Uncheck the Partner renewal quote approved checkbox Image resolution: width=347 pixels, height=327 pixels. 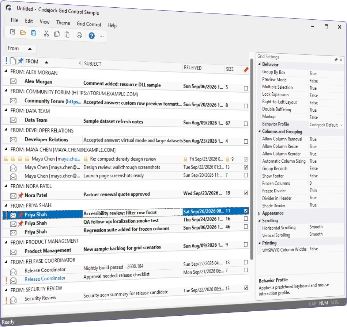[246, 193]
